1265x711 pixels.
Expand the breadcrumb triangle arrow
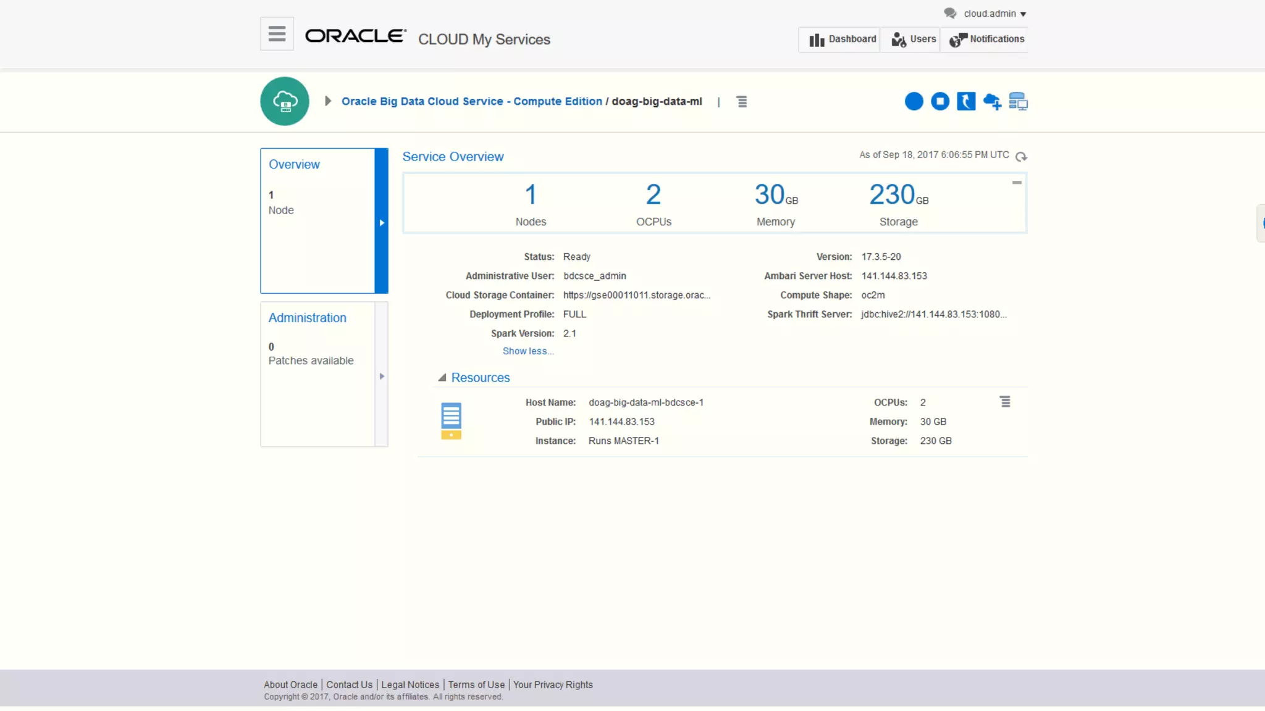[x=328, y=101]
